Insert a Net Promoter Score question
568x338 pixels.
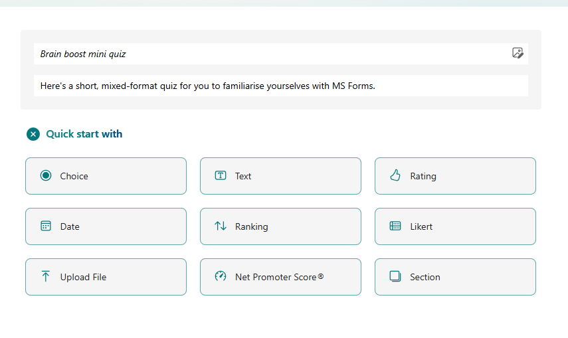click(x=280, y=277)
